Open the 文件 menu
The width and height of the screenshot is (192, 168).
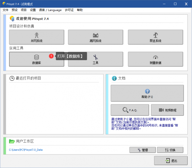click(6, 10)
